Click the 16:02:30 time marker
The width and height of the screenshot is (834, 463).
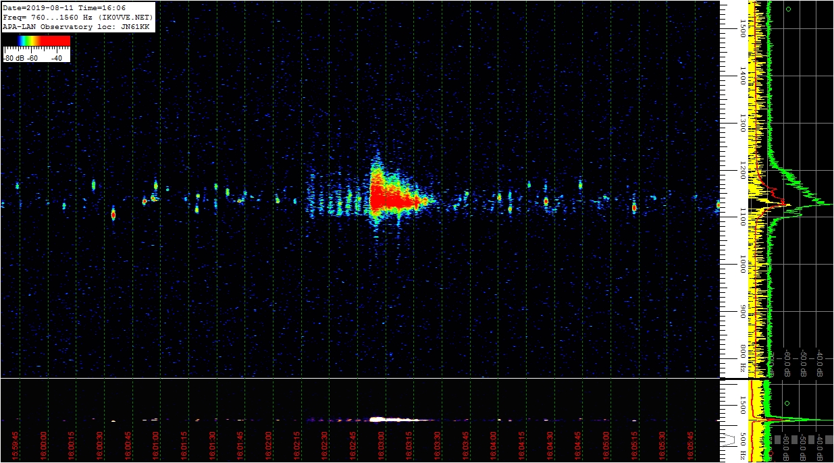coord(325,447)
